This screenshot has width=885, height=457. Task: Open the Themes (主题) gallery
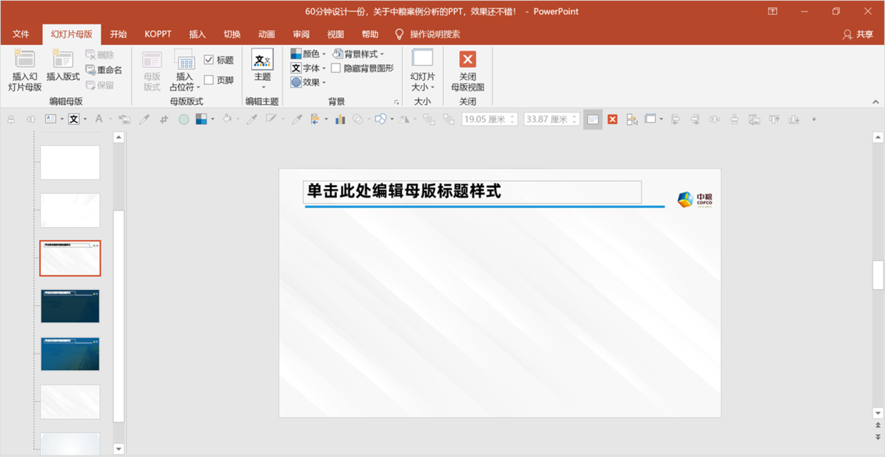point(263,69)
